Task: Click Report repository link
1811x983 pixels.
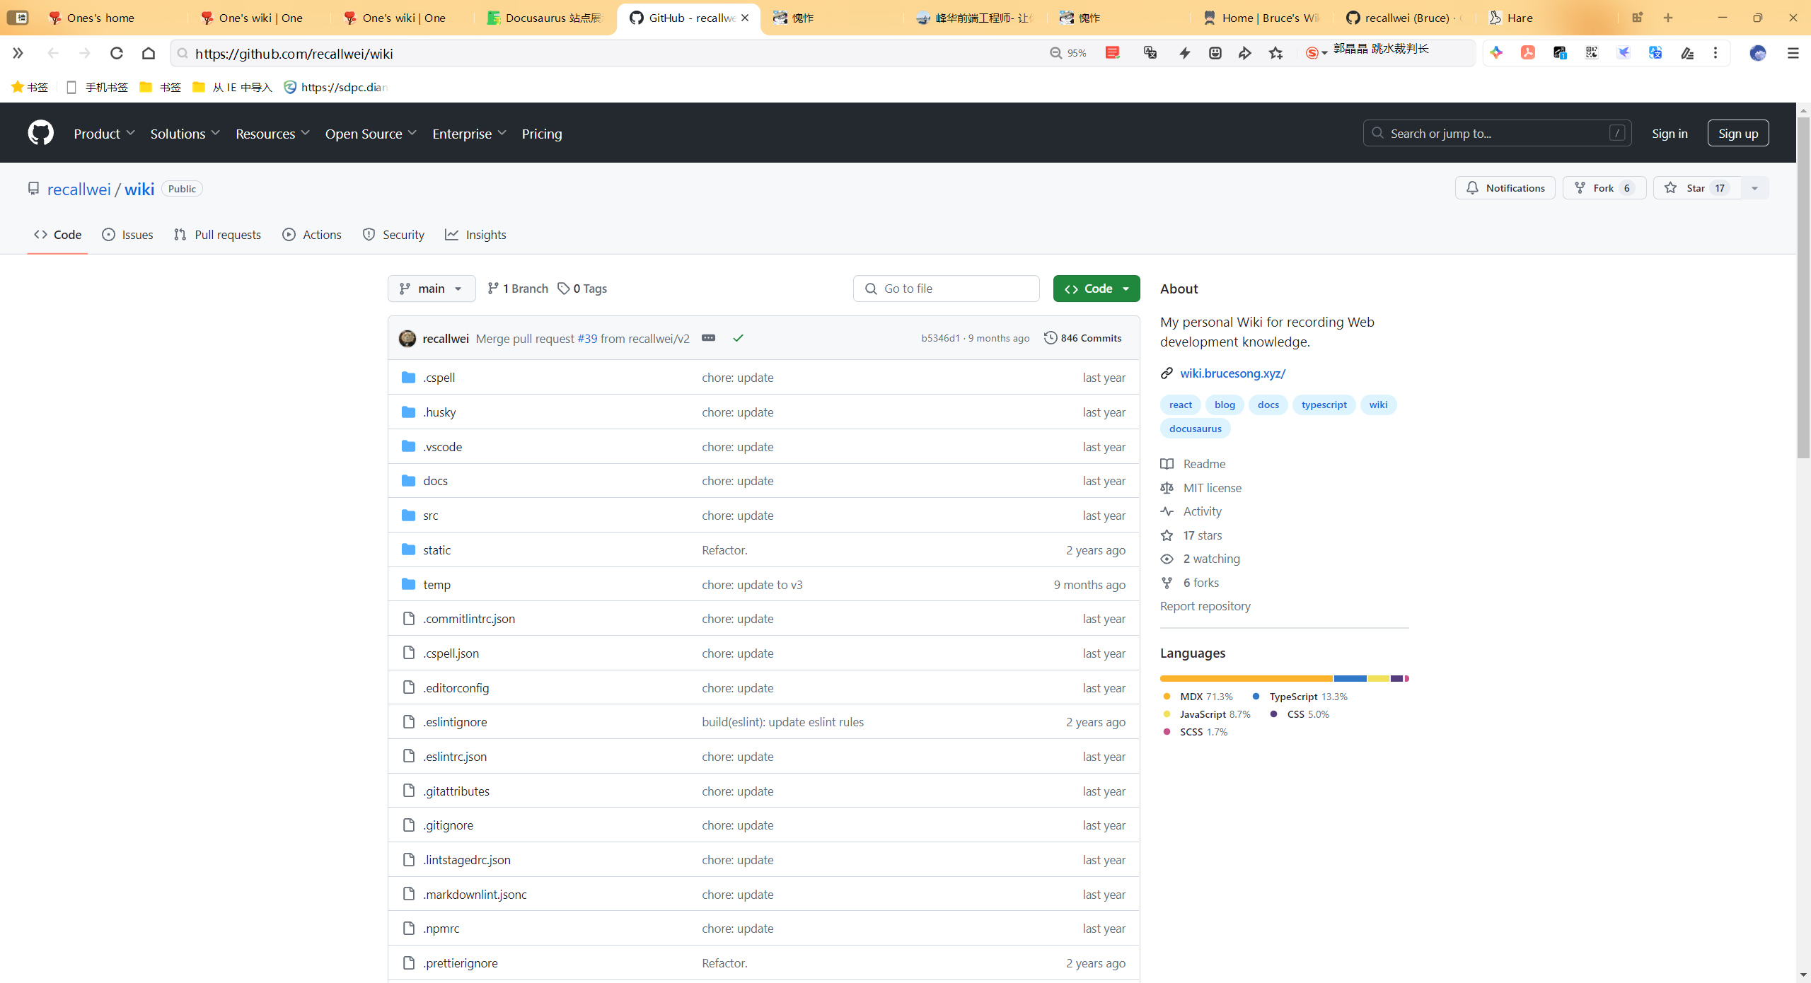Action: 1205,606
